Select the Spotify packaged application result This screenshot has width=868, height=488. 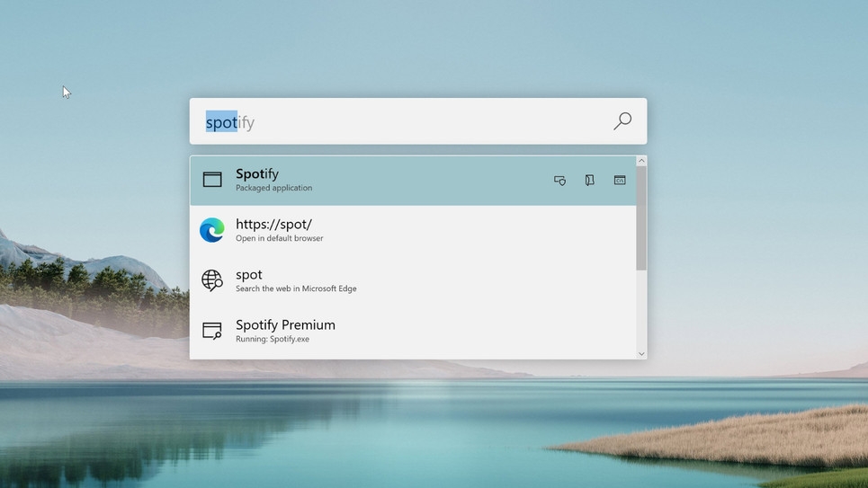point(413,181)
